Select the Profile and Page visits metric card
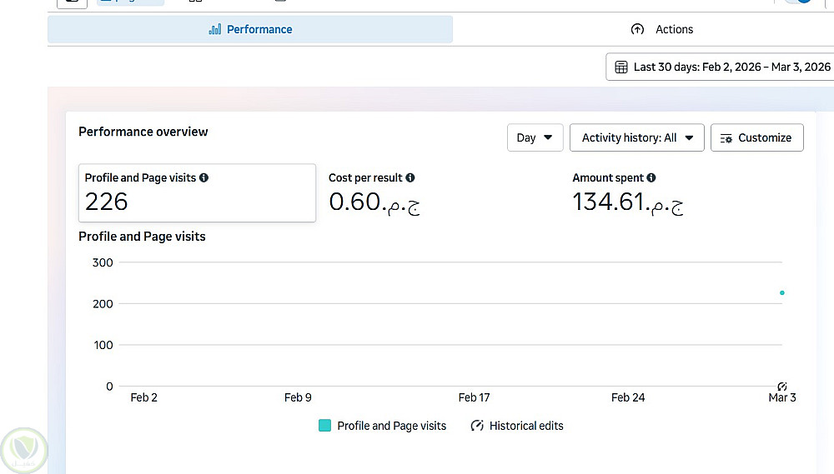Screen dimensions: 834x474 pos(197,192)
